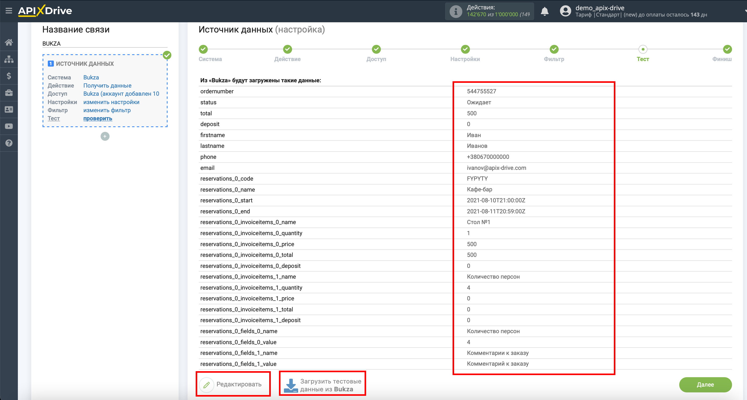Click the actions counter 142'670

tap(476, 14)
